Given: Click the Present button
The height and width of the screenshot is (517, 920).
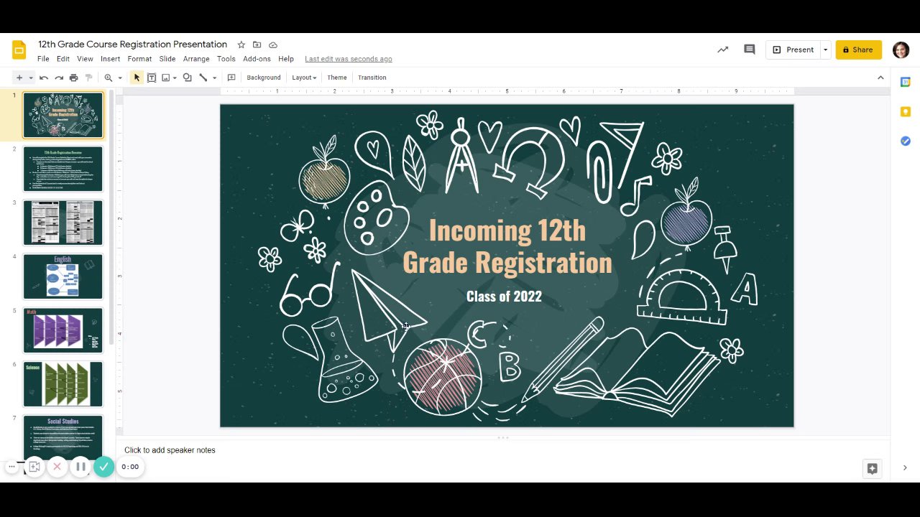Looking at the screenshot, I should pos(793,50).
